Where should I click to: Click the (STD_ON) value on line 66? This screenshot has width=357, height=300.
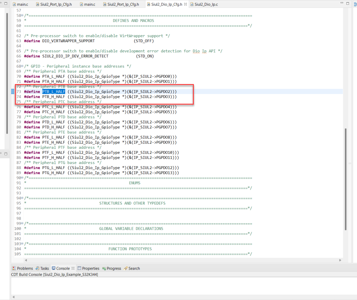145,56
